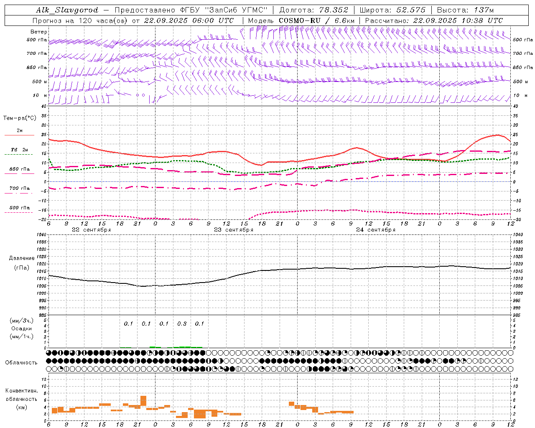The image size is (535, 428).
Task: Select the 'Тем-ра(°C)' temperature panel label
Action: pos(20,118)
